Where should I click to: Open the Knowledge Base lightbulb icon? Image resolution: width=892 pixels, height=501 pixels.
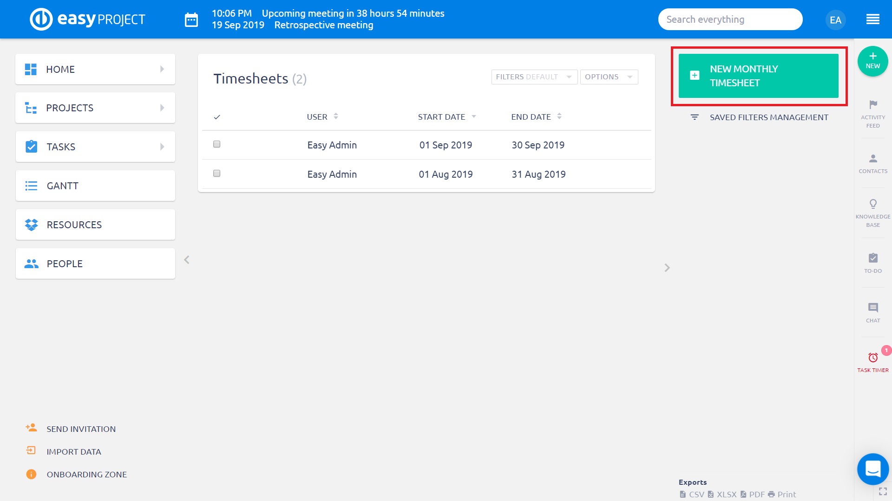(x=873, y=204)
